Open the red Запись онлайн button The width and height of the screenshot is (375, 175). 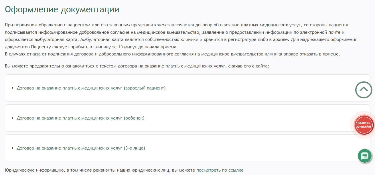[x=364, y=125]
